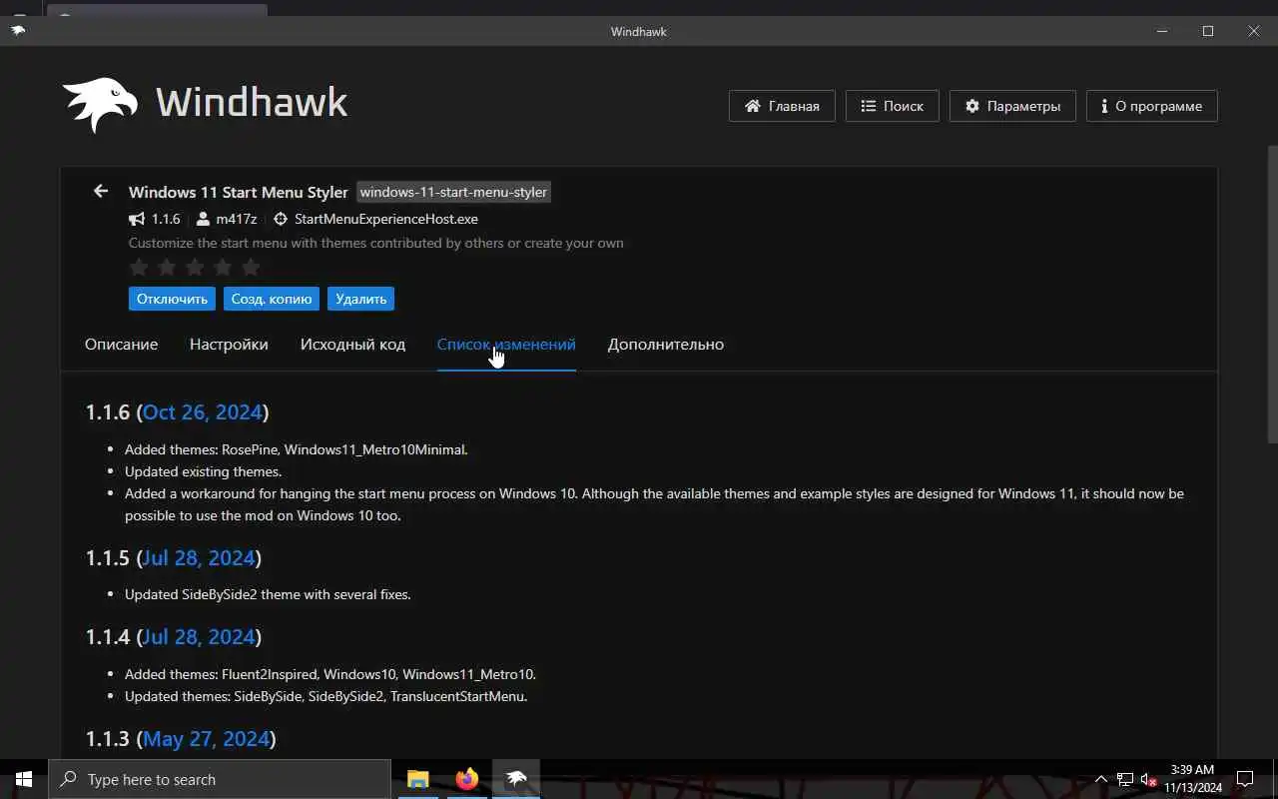The height and width of the screenshot is (799, 1278).
Task: Open the Jul 28, 2024 link for 1.1.5
Action: point(200,557)
